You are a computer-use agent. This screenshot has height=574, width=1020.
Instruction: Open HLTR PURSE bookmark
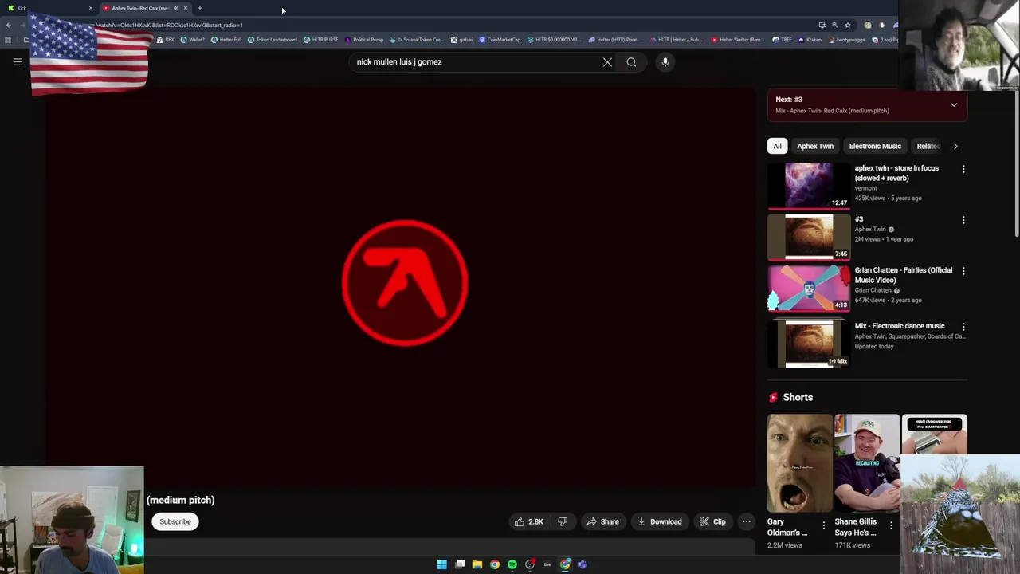coord(320,40)
